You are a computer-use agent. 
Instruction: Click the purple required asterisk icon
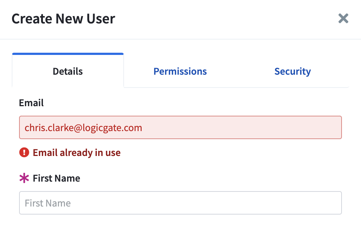pyautogui.click(x=24, y=178)
